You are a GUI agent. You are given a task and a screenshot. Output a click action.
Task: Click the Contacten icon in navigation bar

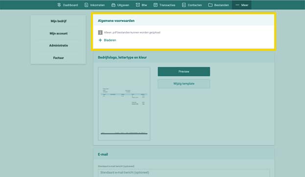[x=184, y=5]
